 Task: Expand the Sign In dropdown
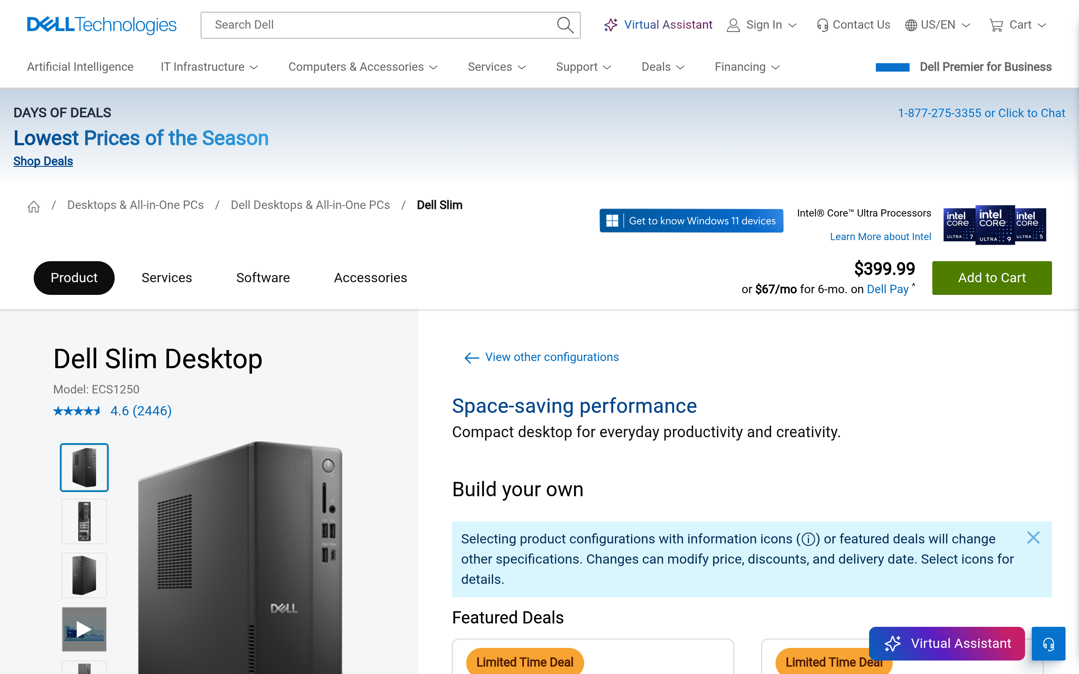[762, 25]
